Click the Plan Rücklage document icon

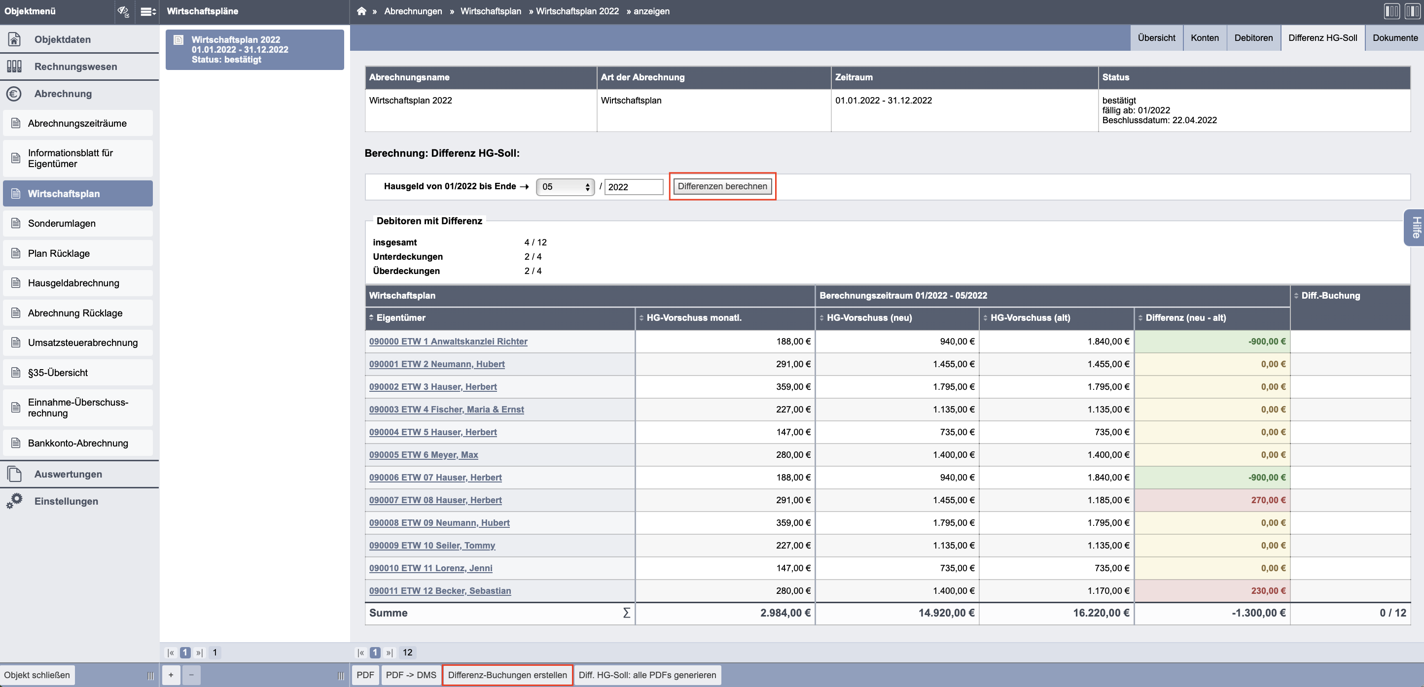click(x=16, y=253)
